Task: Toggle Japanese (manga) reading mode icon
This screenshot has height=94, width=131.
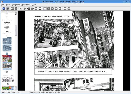Action: click(16, 9)
